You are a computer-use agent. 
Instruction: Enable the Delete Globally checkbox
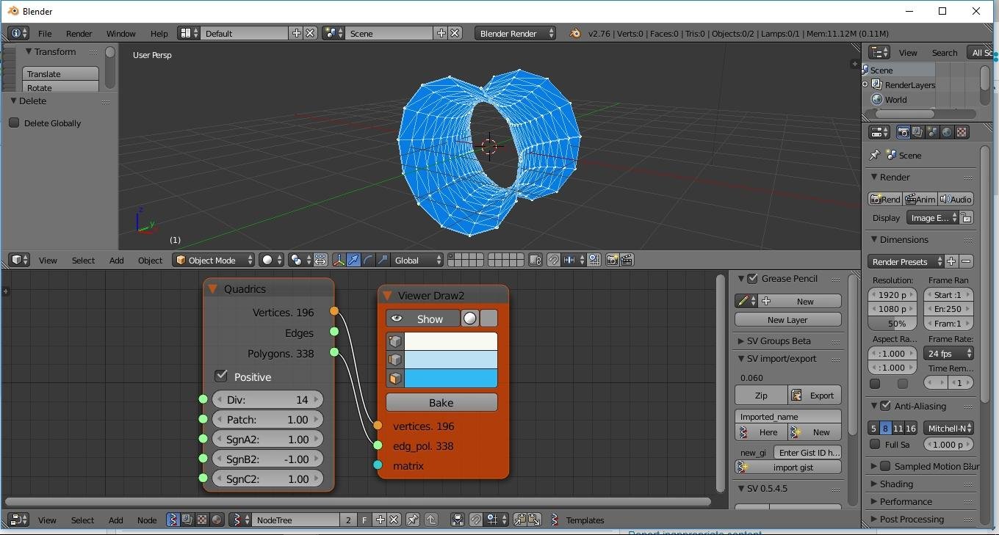click(14, 123)
